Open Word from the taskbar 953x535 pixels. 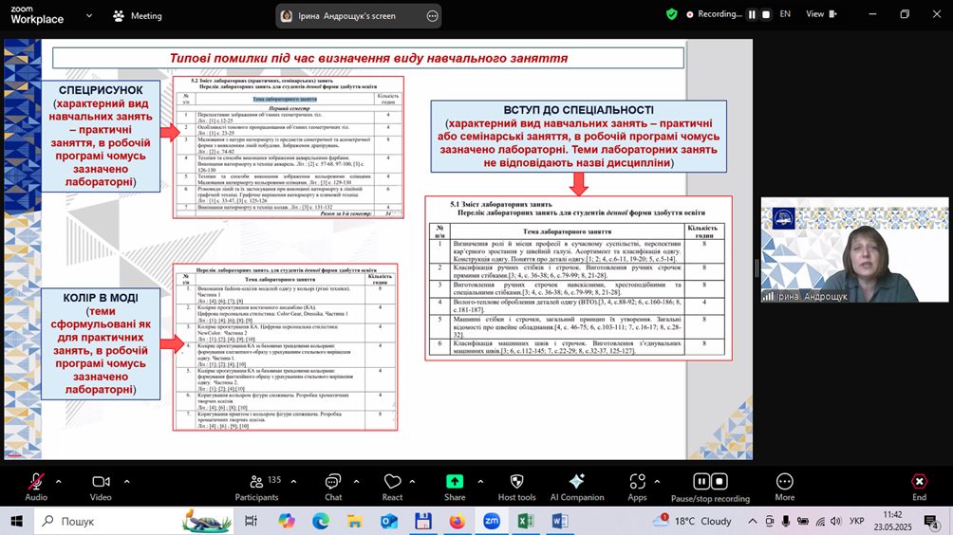pos(560,521)
